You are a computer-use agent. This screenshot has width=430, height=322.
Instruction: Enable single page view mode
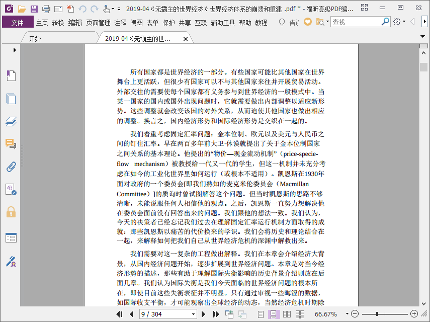coord(261,314)
